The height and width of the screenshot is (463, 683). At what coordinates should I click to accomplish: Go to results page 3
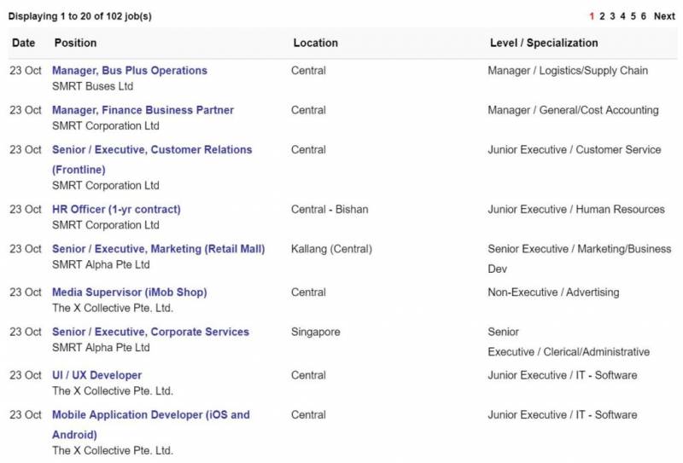click(612, 16)
